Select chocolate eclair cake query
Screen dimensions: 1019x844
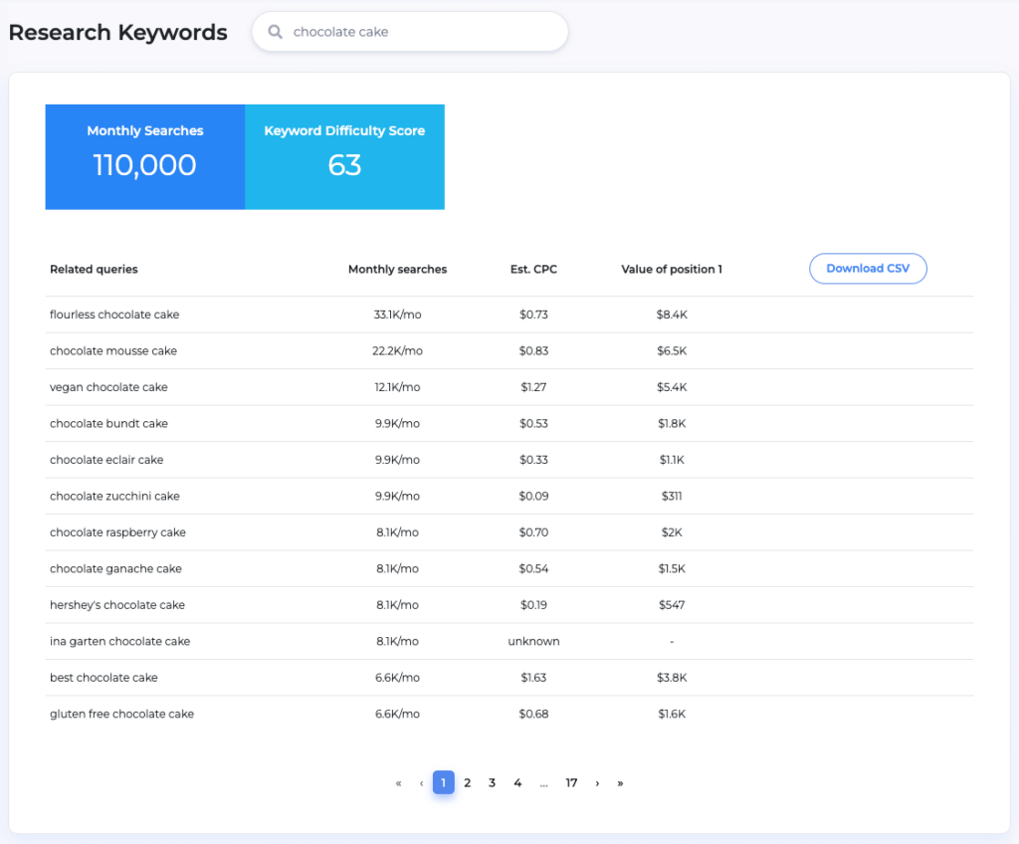click(x=106, y=460)
